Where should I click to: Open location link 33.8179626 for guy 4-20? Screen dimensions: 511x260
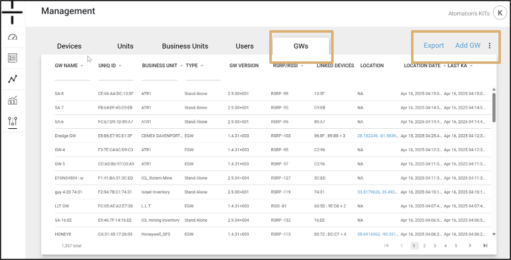click(x=378, y=192)
